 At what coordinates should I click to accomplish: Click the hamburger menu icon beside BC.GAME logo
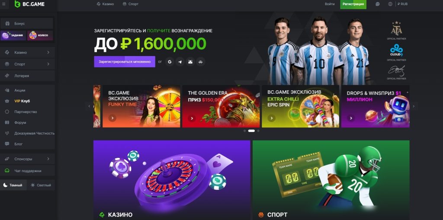4,4
